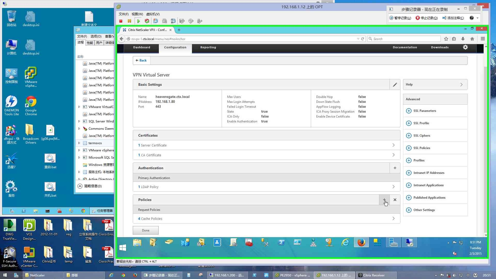Screen dimensions: 496x279
Task: Collapse details via 简略信息(D) in Task Manager
Action: [90, 186]
